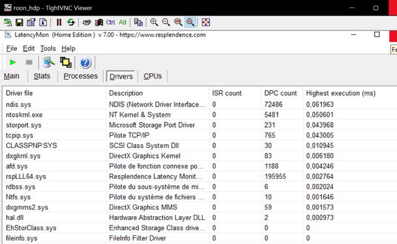Open the file transfer icon
The height and width of the screenshot is (244, 397).
click(138, 22)
